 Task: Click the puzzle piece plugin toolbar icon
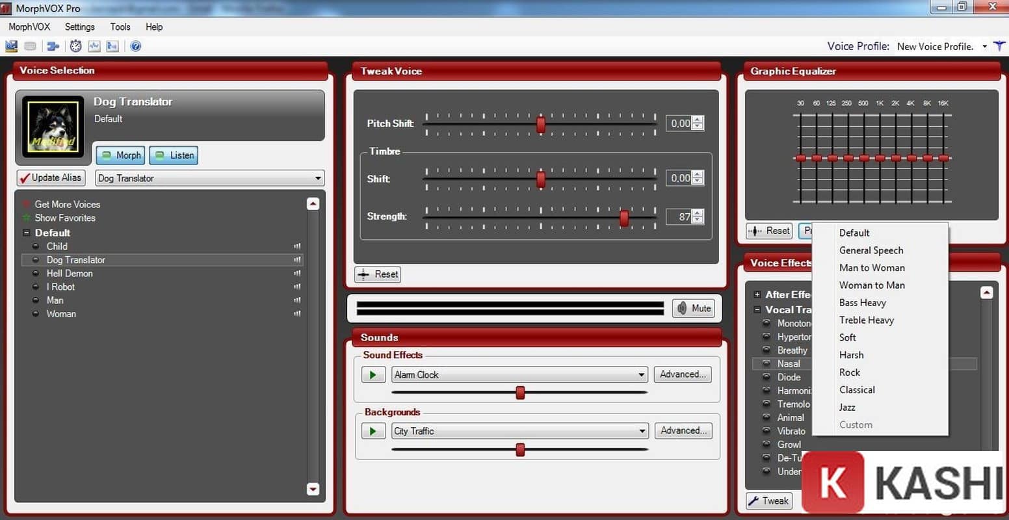coord(53,45)
